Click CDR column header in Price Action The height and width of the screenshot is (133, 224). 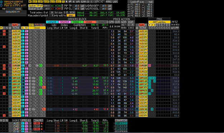tap(118, 22)
